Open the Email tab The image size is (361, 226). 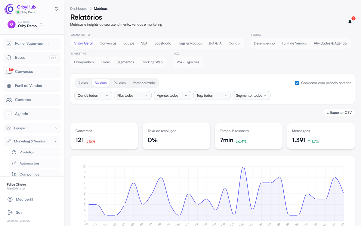point(105,62)
